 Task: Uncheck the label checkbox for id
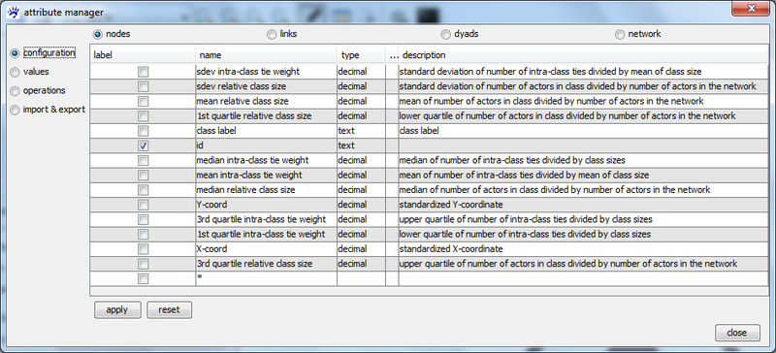(x=143, y=145)
